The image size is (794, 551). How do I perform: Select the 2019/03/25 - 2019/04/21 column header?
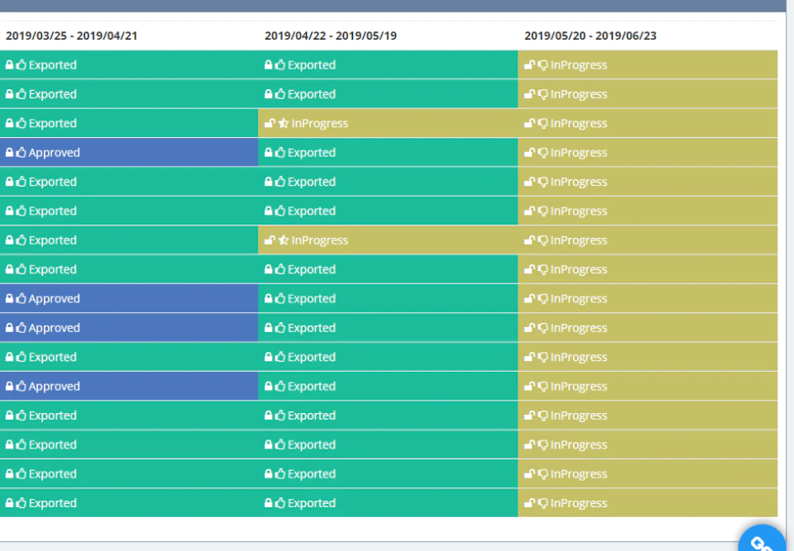pos(71,36)
